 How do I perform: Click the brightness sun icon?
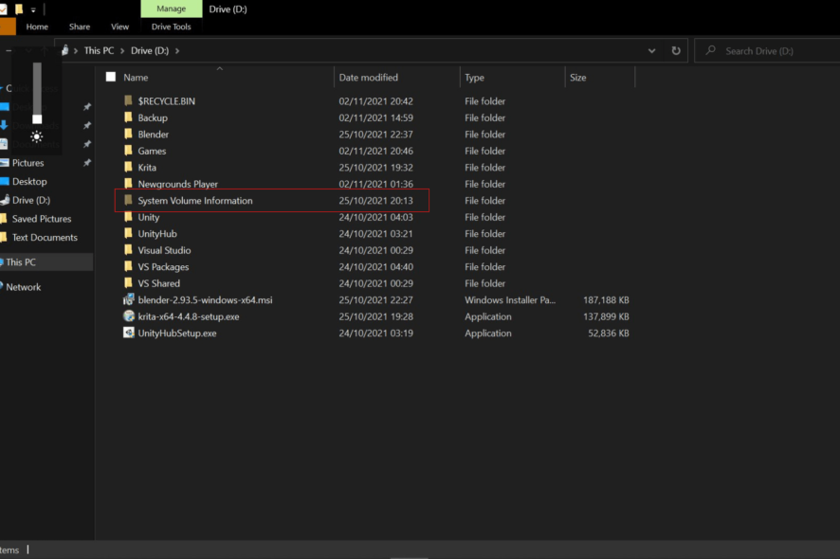pos(37,137)
